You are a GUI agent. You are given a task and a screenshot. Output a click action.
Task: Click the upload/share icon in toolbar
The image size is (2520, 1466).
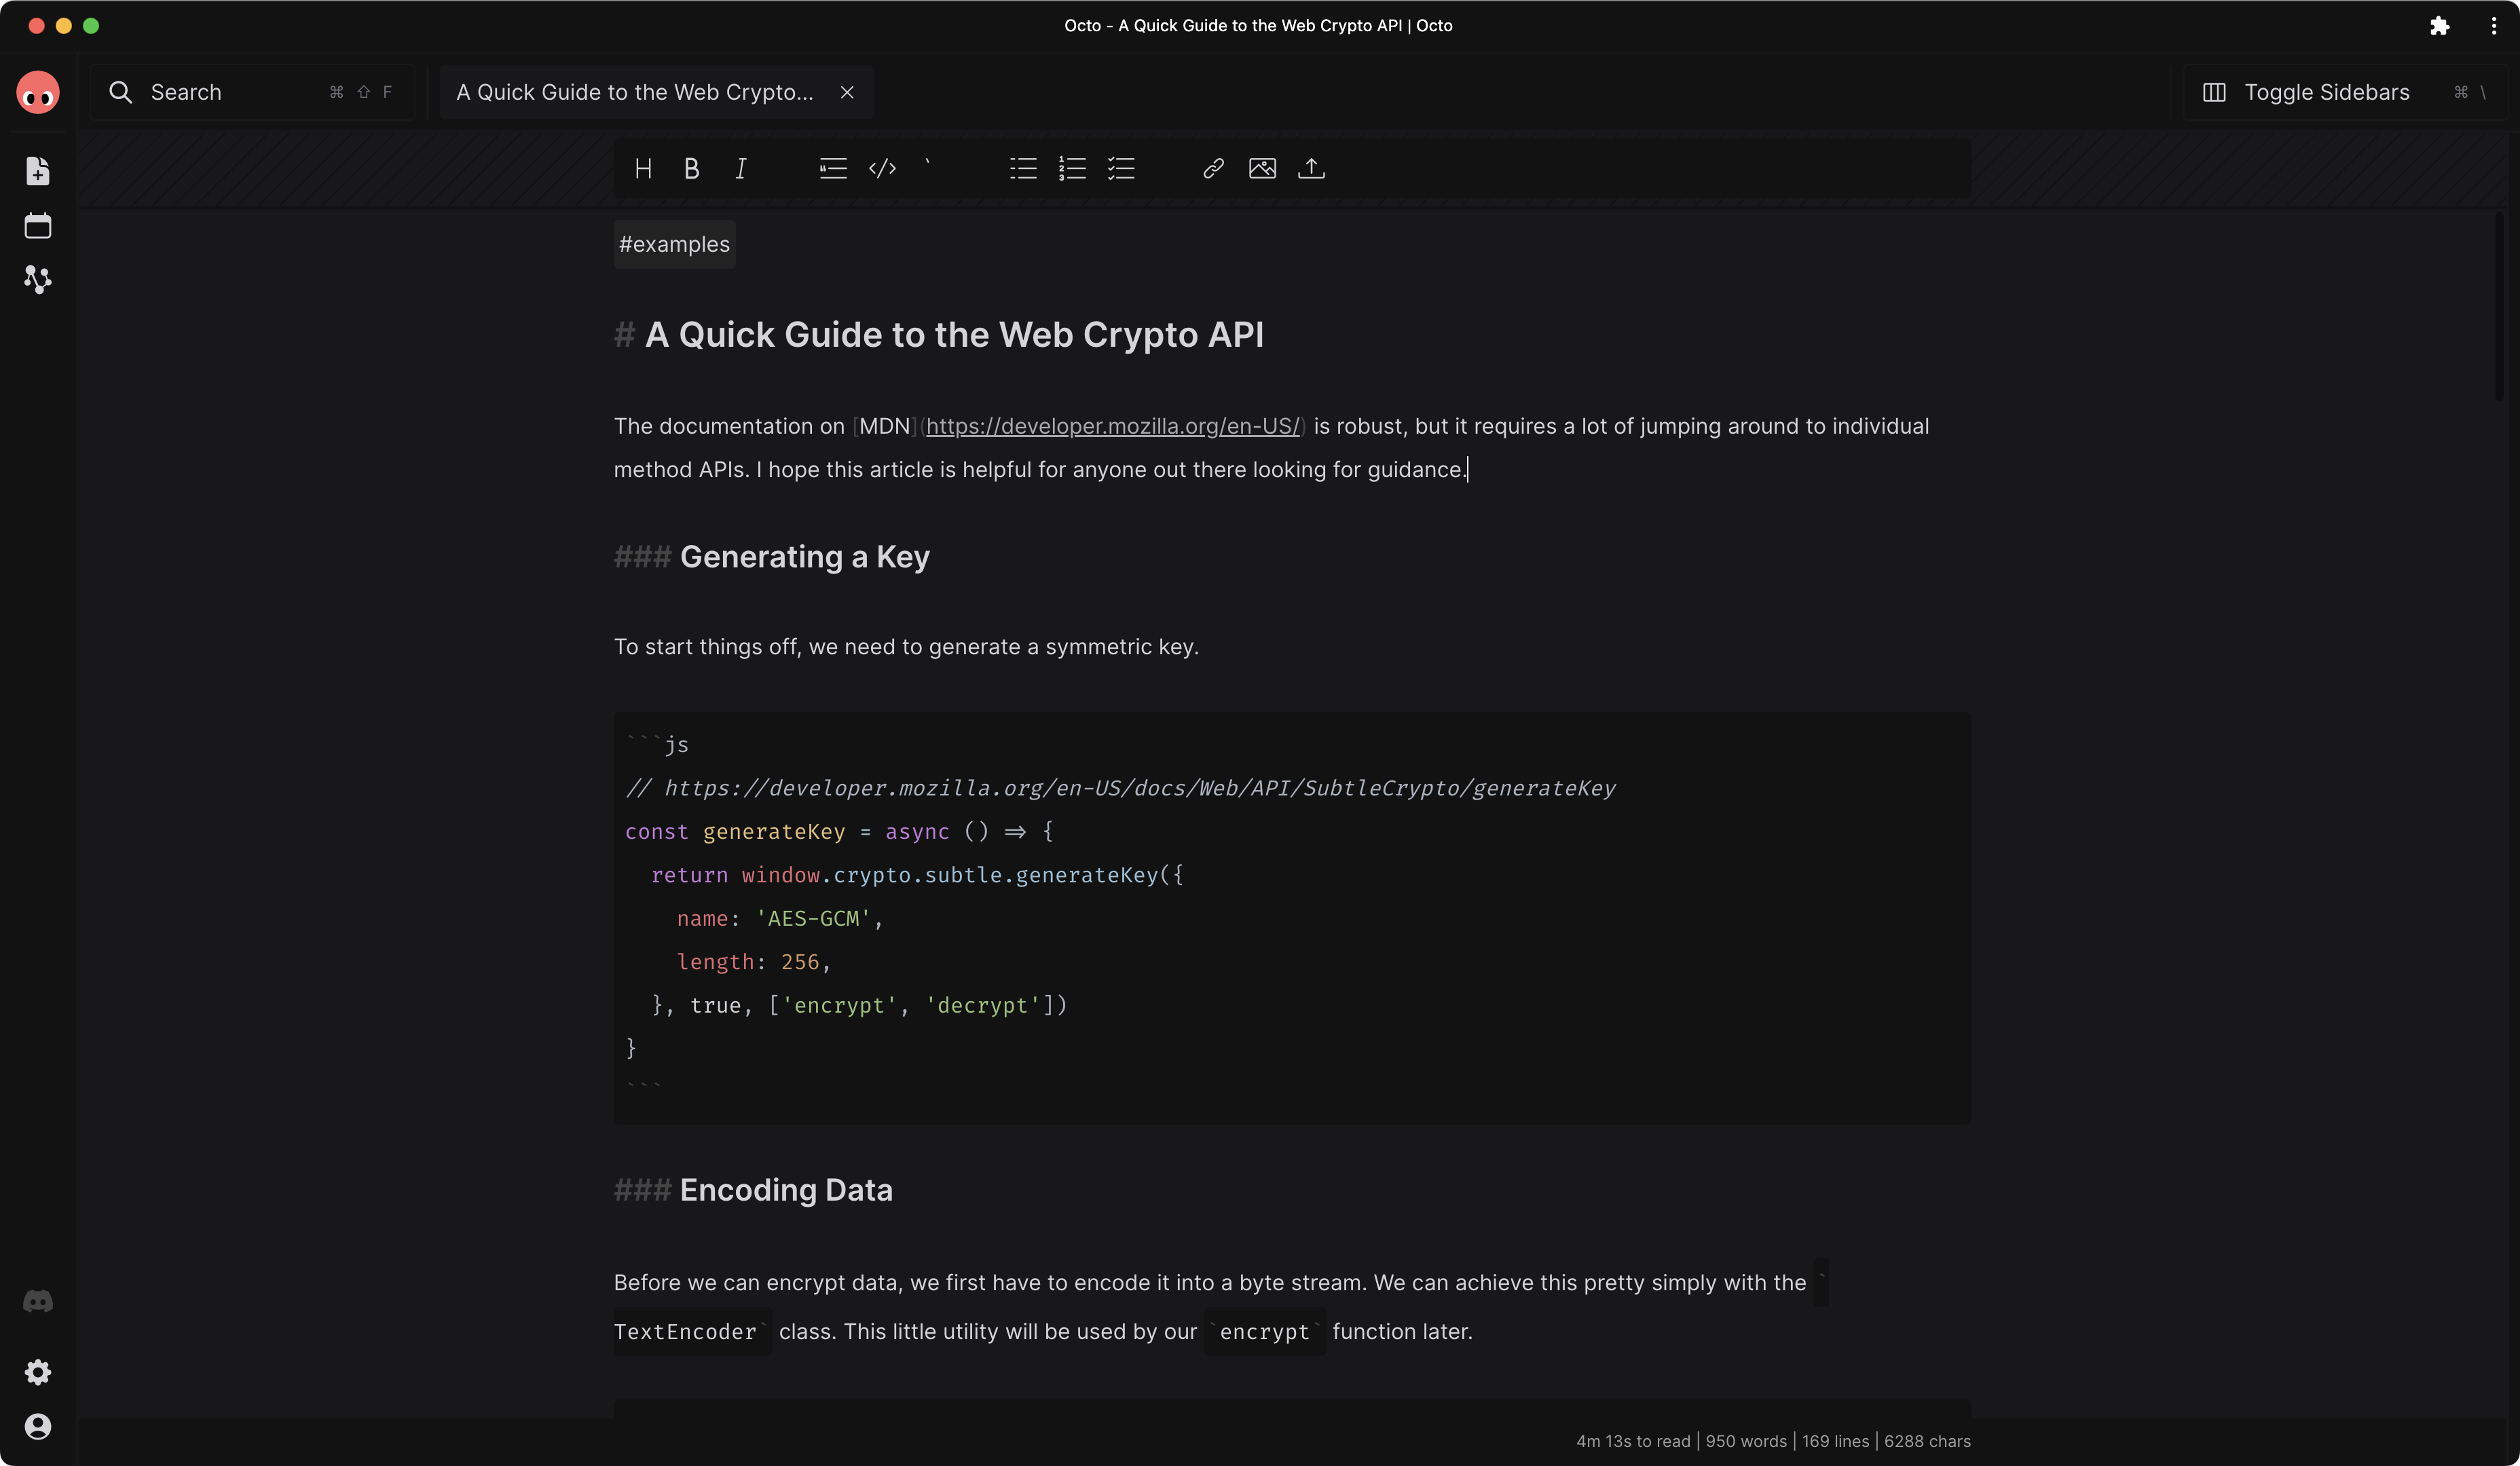point(1311,169)
